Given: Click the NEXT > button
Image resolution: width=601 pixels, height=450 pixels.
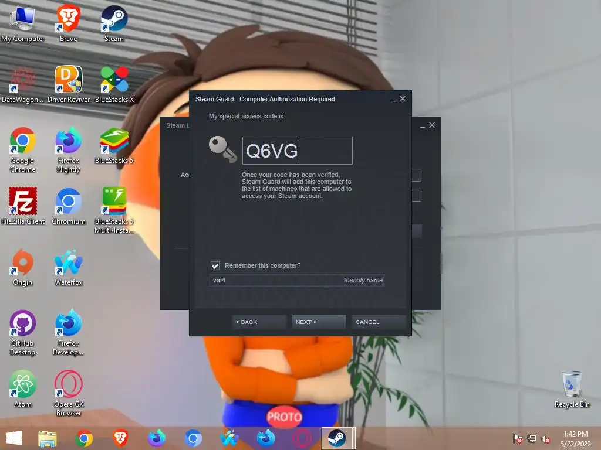Looking at the screenshot, I should [319, 322].
